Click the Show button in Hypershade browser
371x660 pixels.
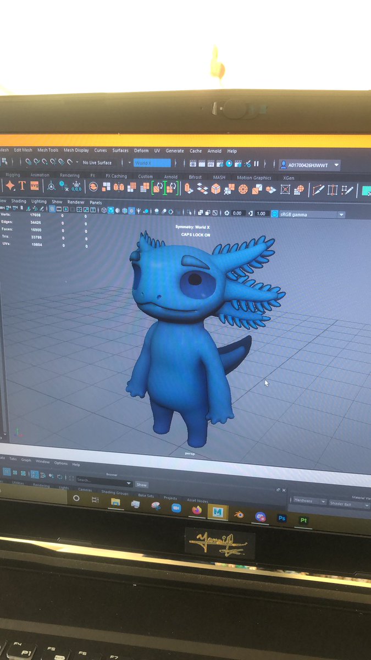142,485
